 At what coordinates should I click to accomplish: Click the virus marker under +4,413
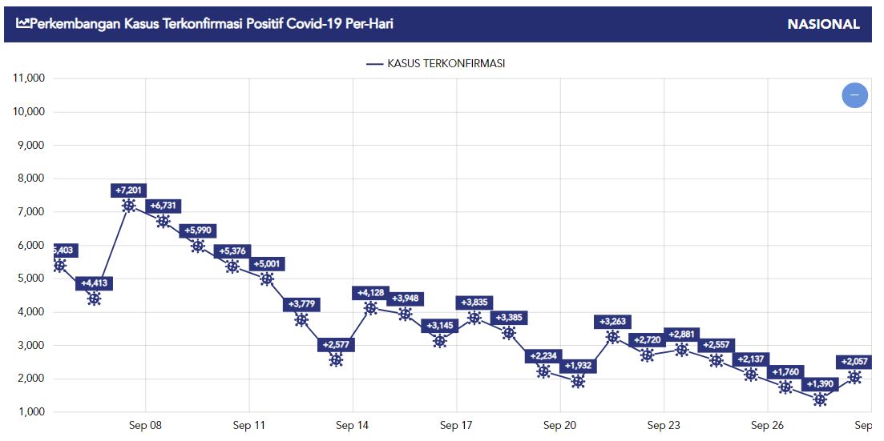point(95,299)
